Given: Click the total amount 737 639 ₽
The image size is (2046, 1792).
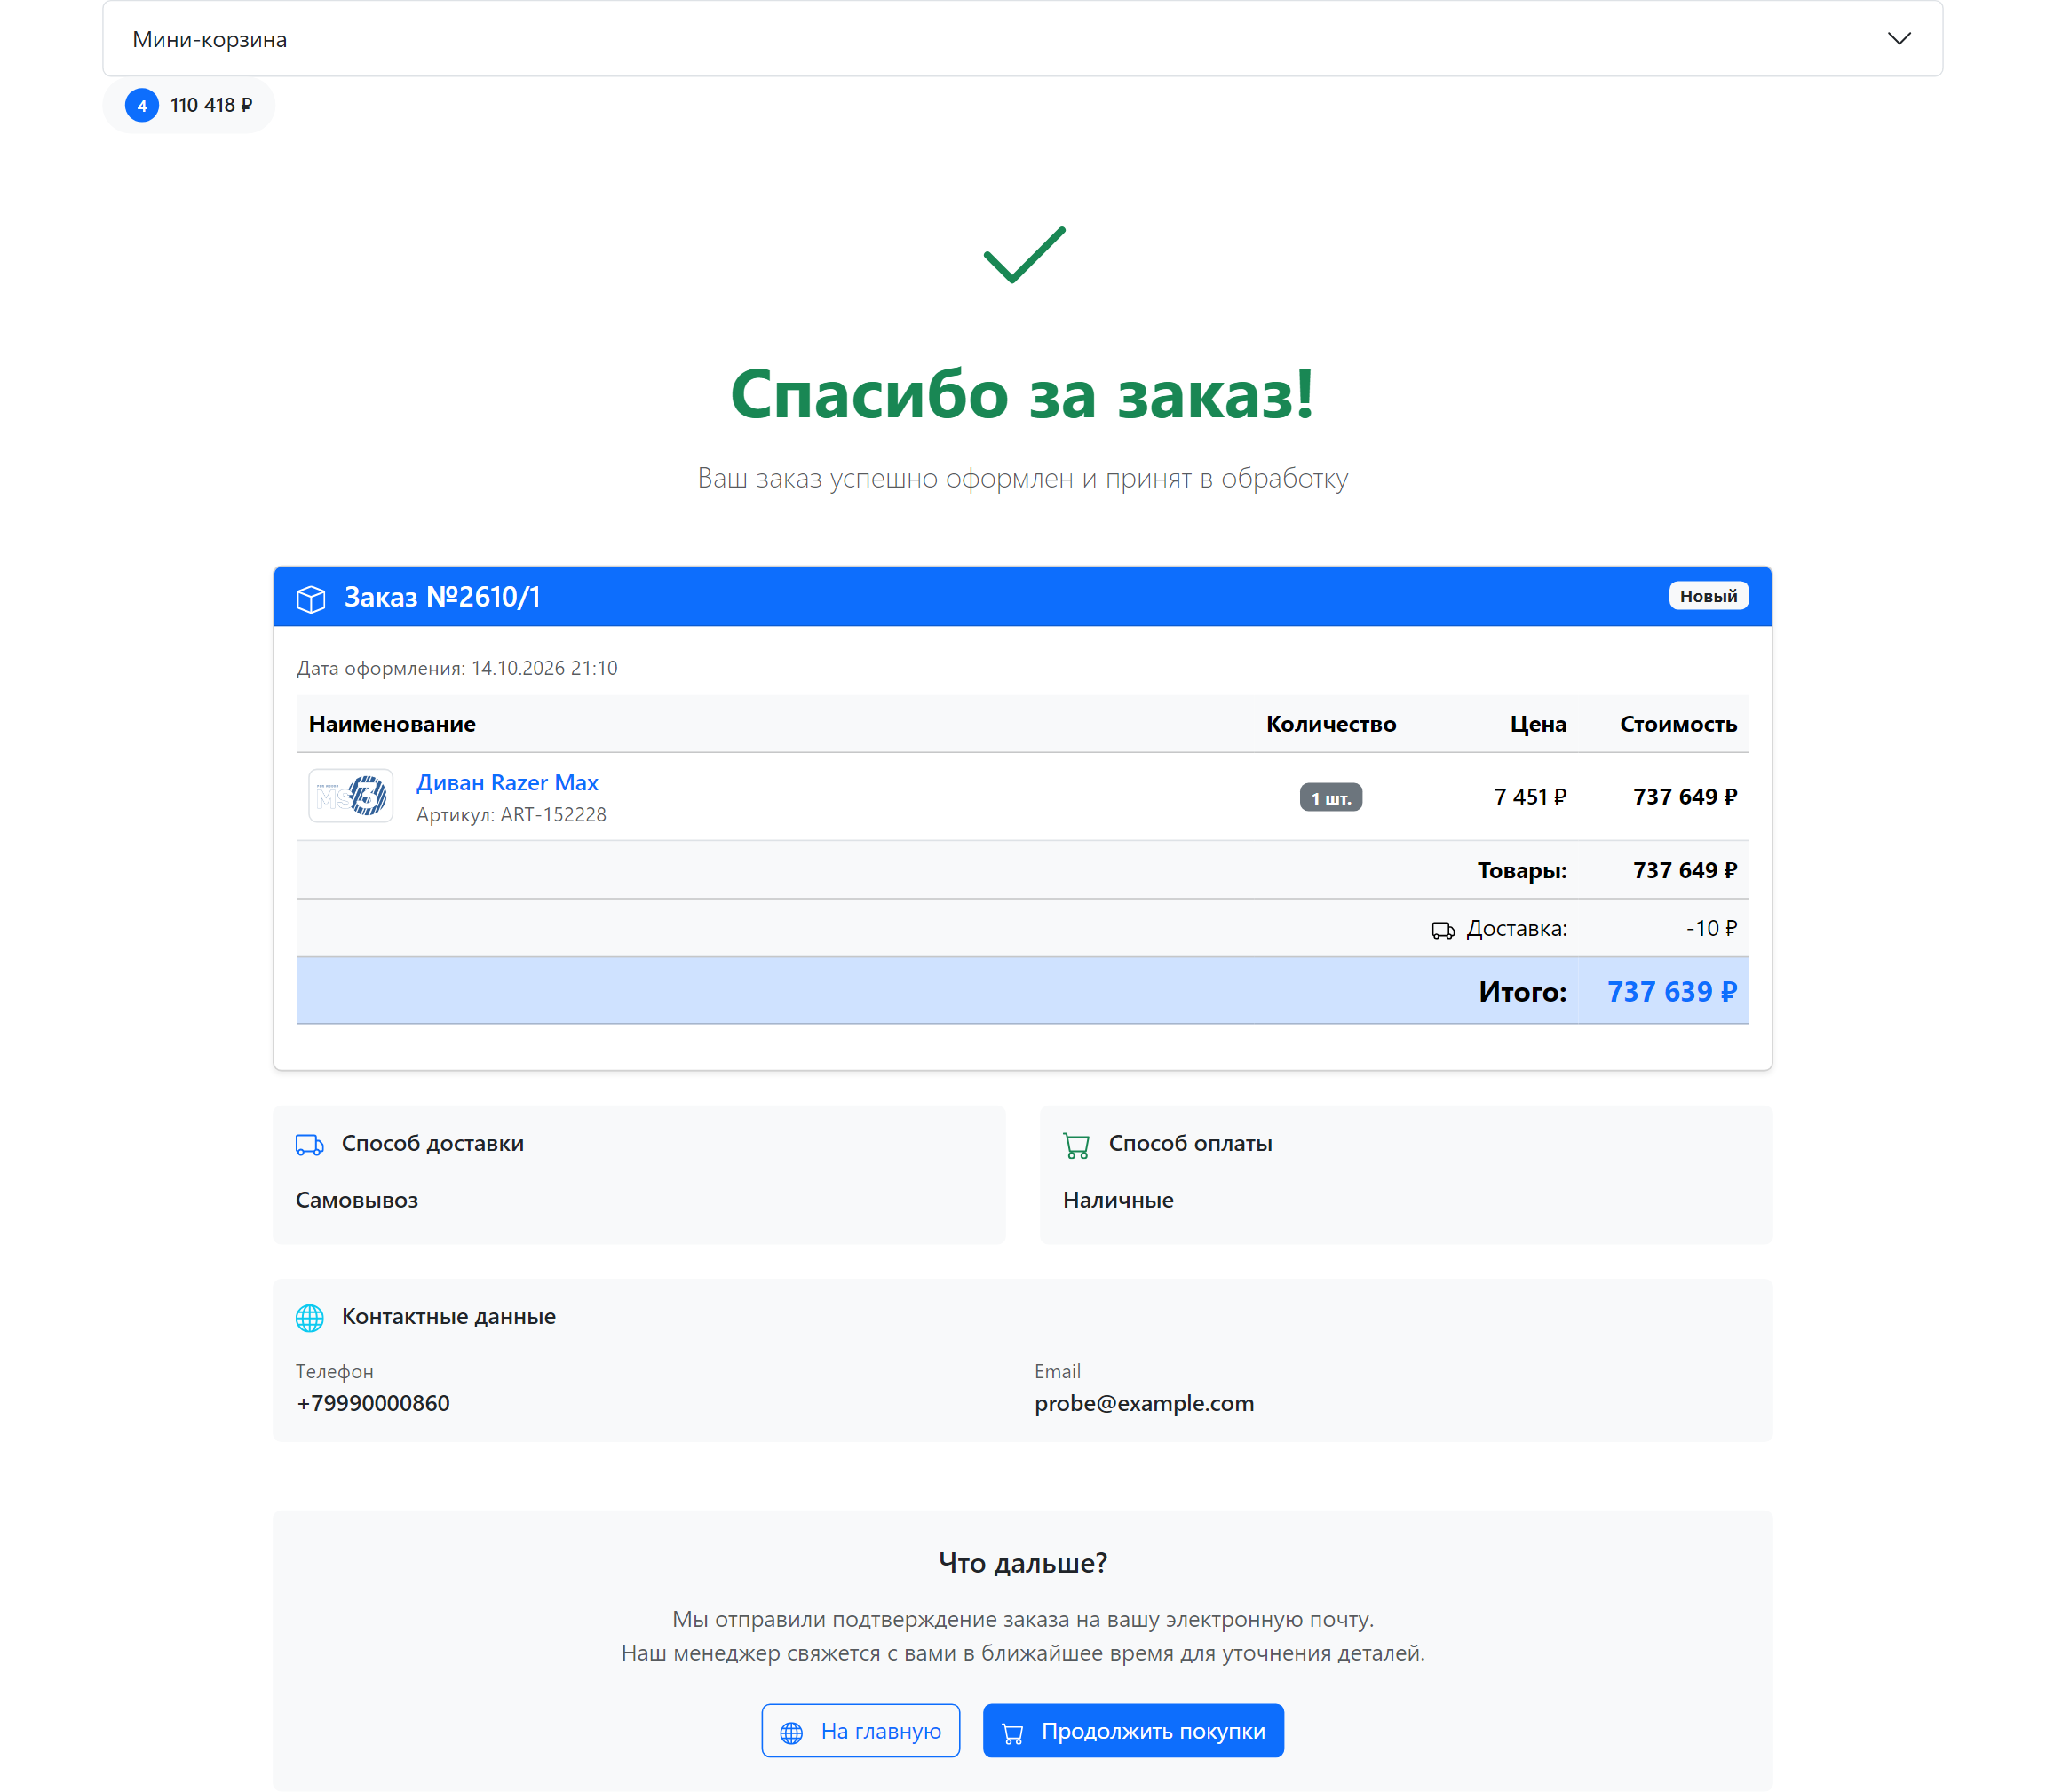Looking at the screenshot, I should tap(1672, 992).
